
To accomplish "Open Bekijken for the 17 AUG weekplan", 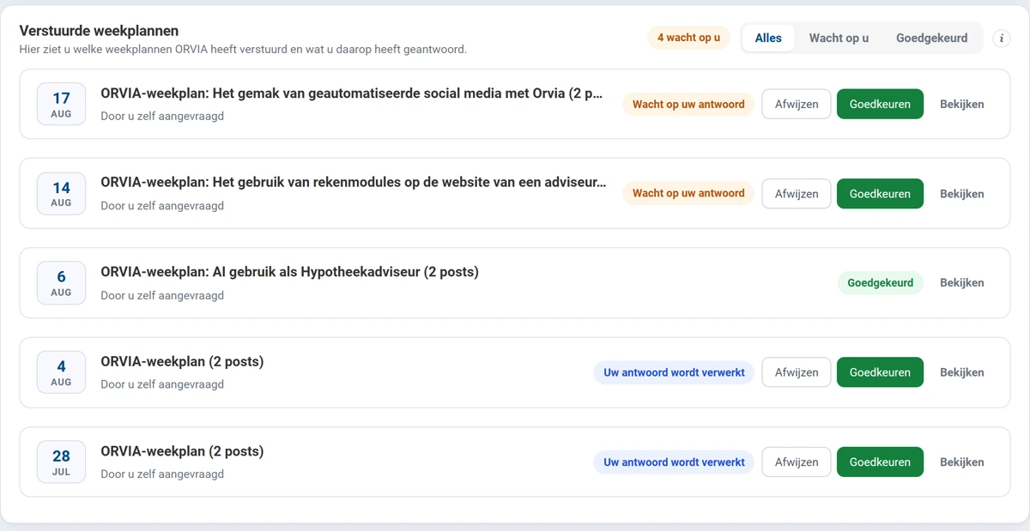I will click(x=961, y=104).
